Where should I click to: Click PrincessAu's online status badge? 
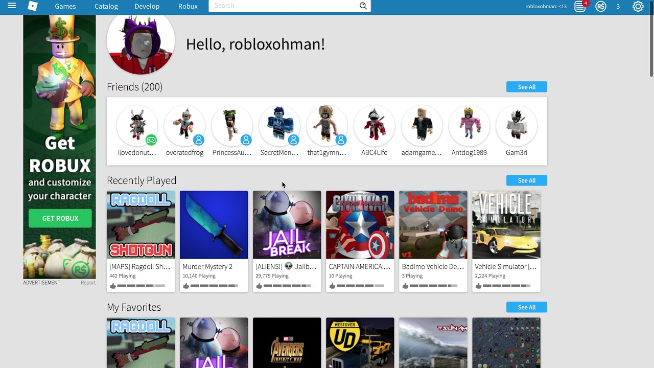246,140
